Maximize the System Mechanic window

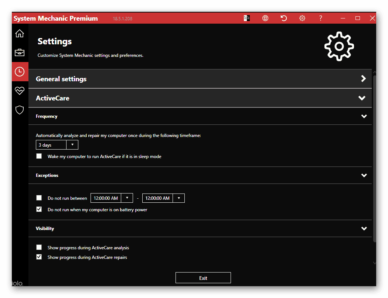[x=358, y=18]
